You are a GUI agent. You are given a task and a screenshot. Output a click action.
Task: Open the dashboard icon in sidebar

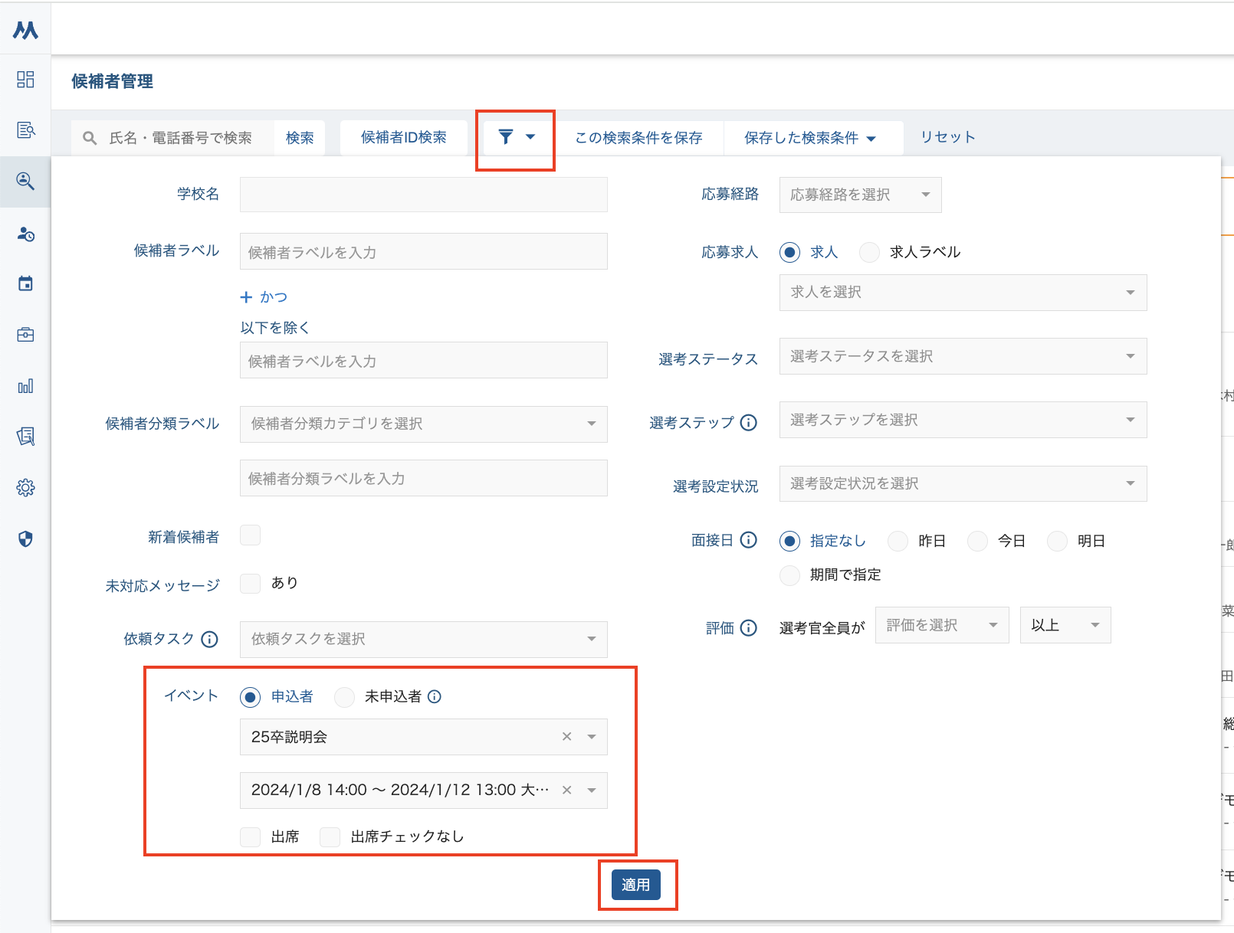(25, 80)
